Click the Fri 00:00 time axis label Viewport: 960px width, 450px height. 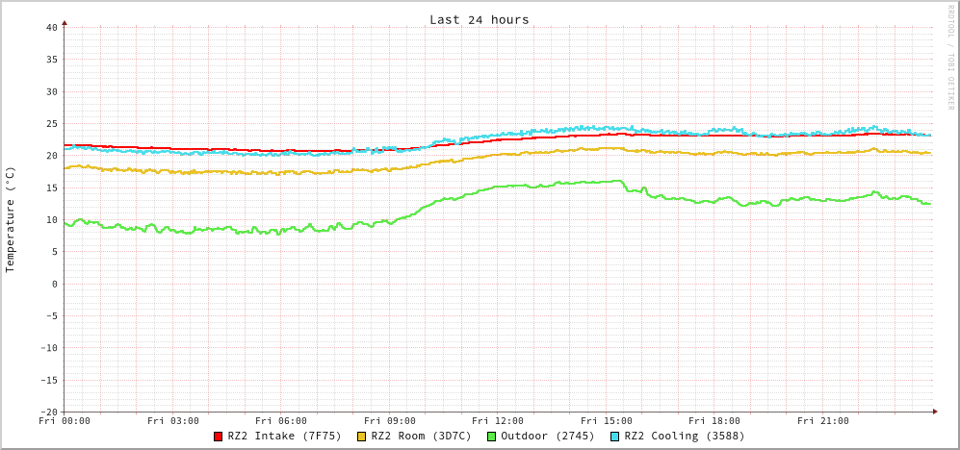(65, 421)
